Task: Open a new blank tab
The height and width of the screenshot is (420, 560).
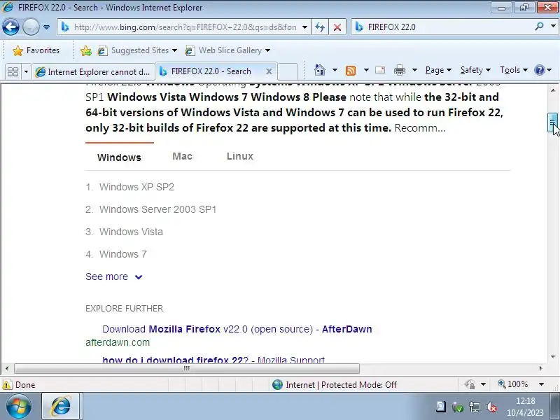Action: coord(288,71)
